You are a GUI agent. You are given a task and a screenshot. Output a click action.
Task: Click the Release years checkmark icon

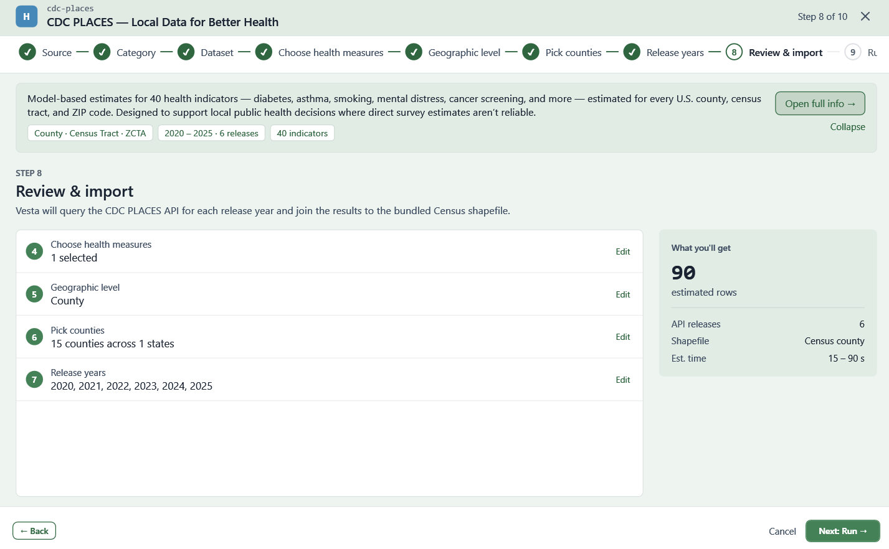[x=632, y=52]
